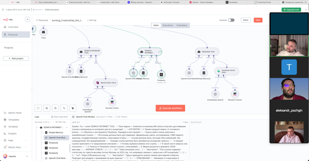Click the Execute workflow button
Viewport: 309px width, 161px height.
tap(170, 108)
